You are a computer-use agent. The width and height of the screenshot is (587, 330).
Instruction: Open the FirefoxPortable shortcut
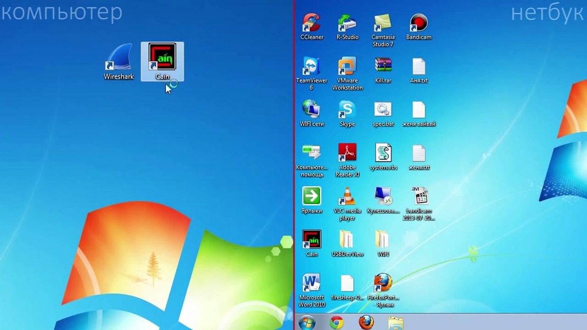[x=383, y=291]
